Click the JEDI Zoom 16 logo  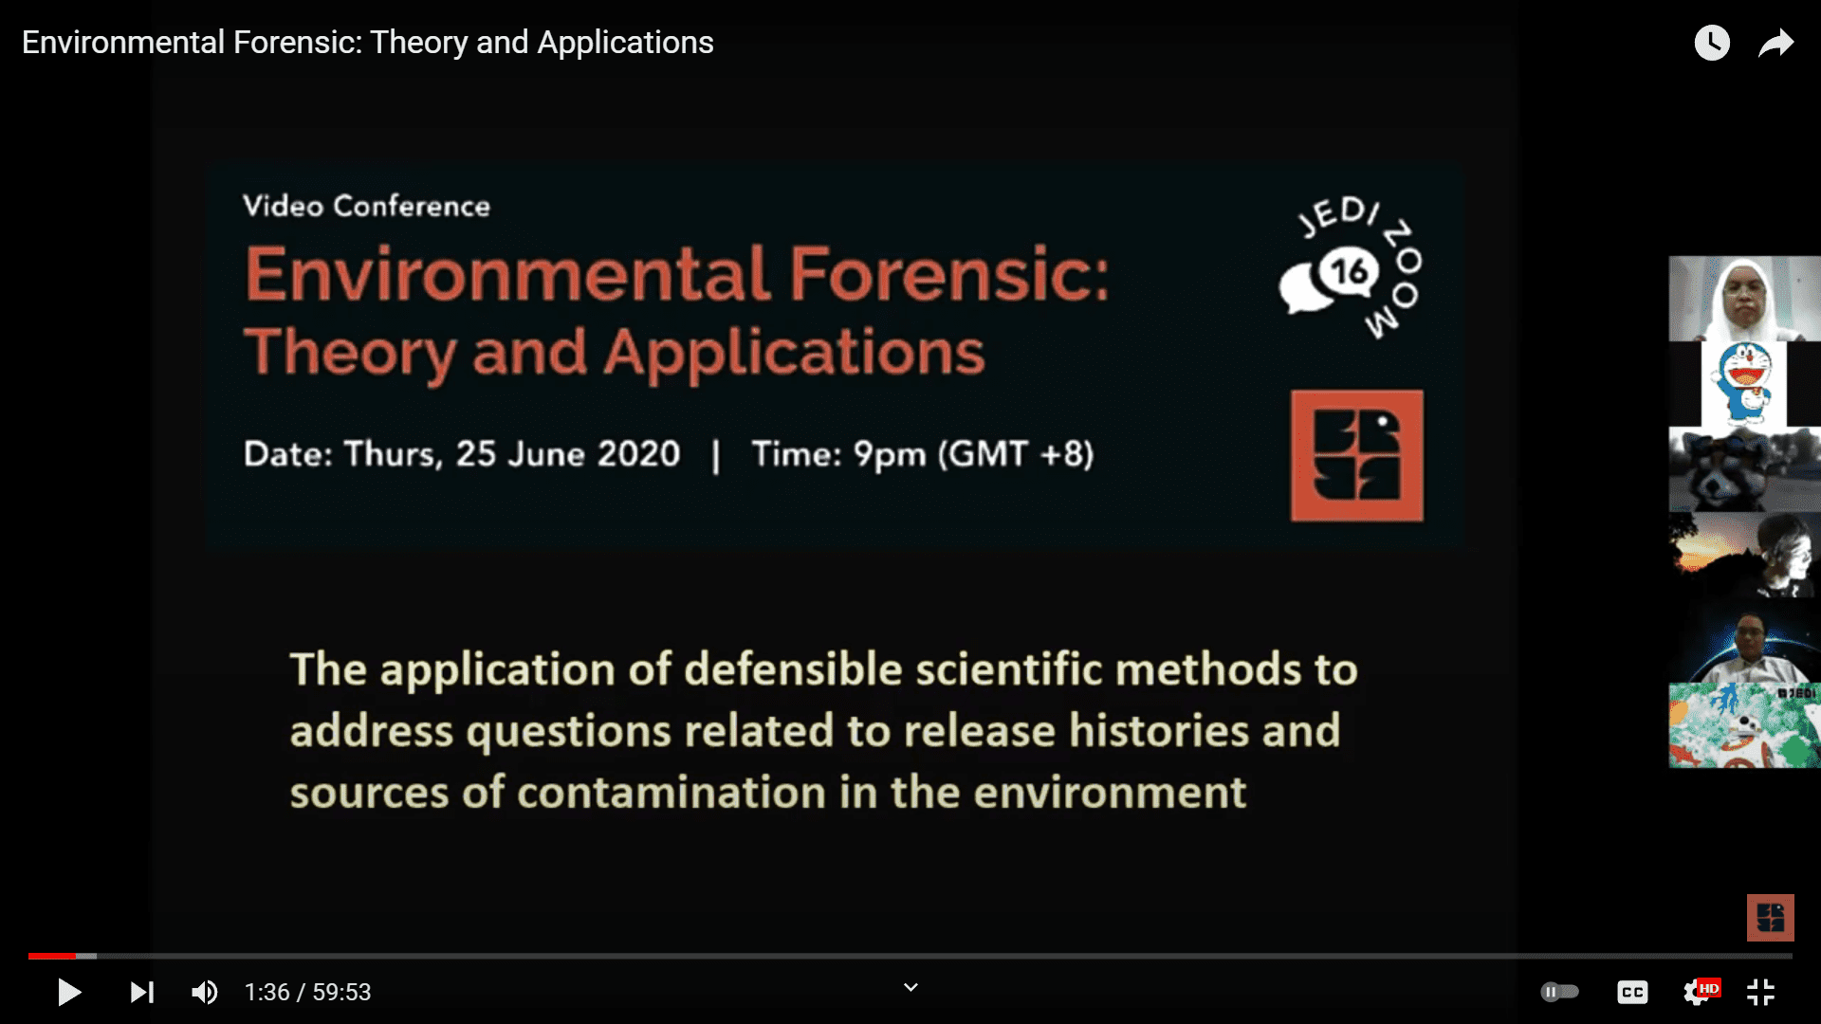click(1351, 270)
